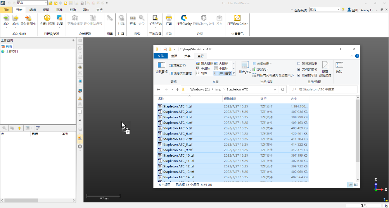This screenshot has height=208, width=389.
Task: Click the horizontal scrollbar thumb in the lower-left panel
Action: click(21, 200)
